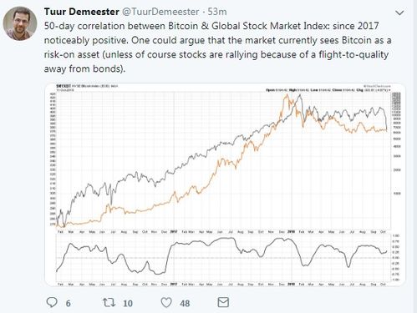417x313 pixels.
Task: Click the lower correlation indicator panel
Action: coord(223,258)
